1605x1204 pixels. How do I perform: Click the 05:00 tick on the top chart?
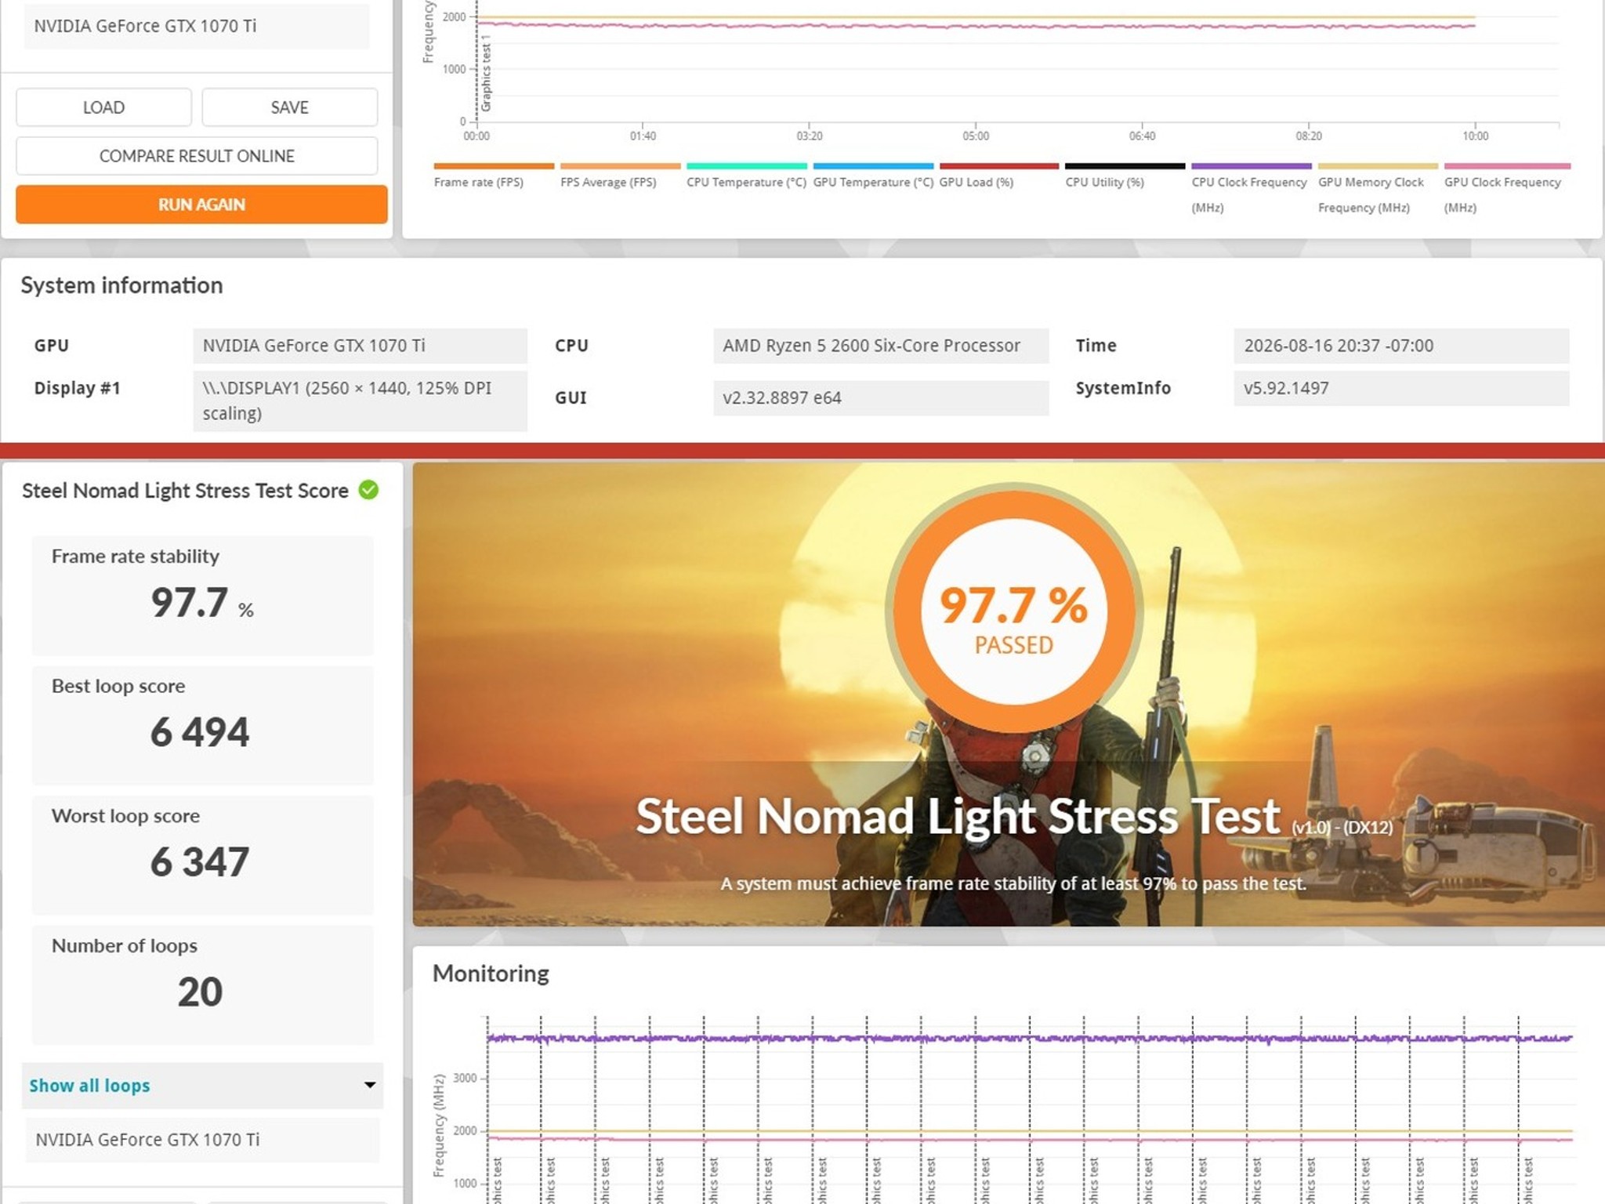(976, 136)
